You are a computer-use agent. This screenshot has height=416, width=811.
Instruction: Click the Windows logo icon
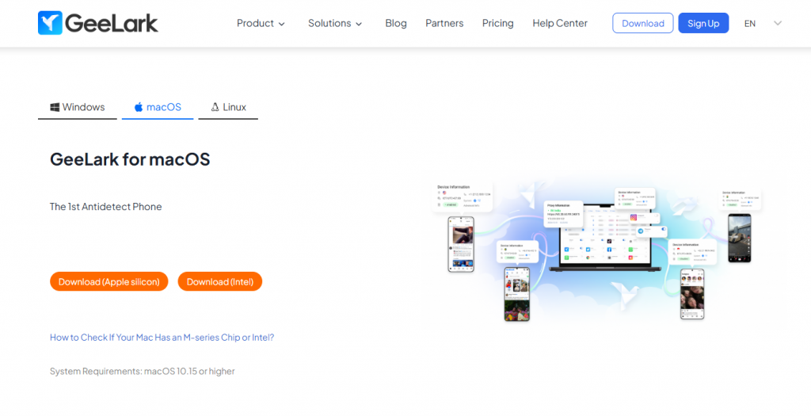(55, 107)
